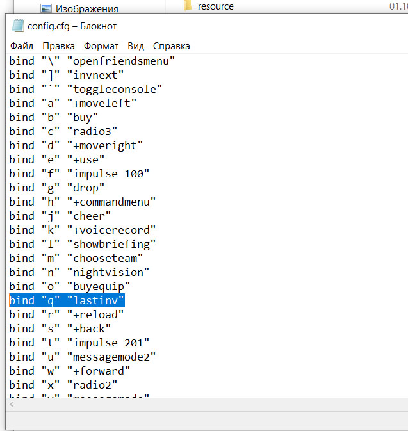
Task: Click the Изображения folder icon in Explorer
Action: 45,8
